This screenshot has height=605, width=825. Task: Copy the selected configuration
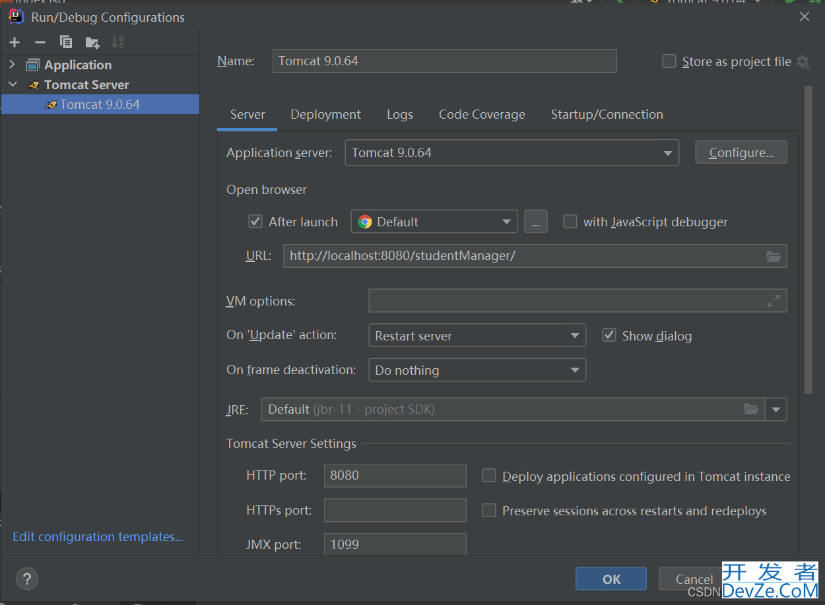pyautogui.click(x=66, y=42)
